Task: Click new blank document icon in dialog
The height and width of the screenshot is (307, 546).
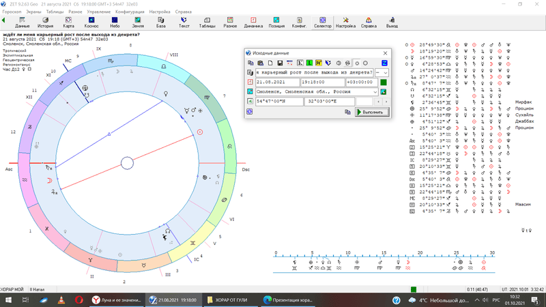Action: pyautogui.click(x=270, y=63)
